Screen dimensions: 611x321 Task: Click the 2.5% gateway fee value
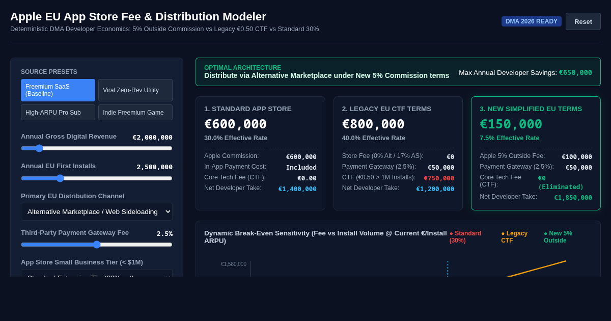[164, 233]
